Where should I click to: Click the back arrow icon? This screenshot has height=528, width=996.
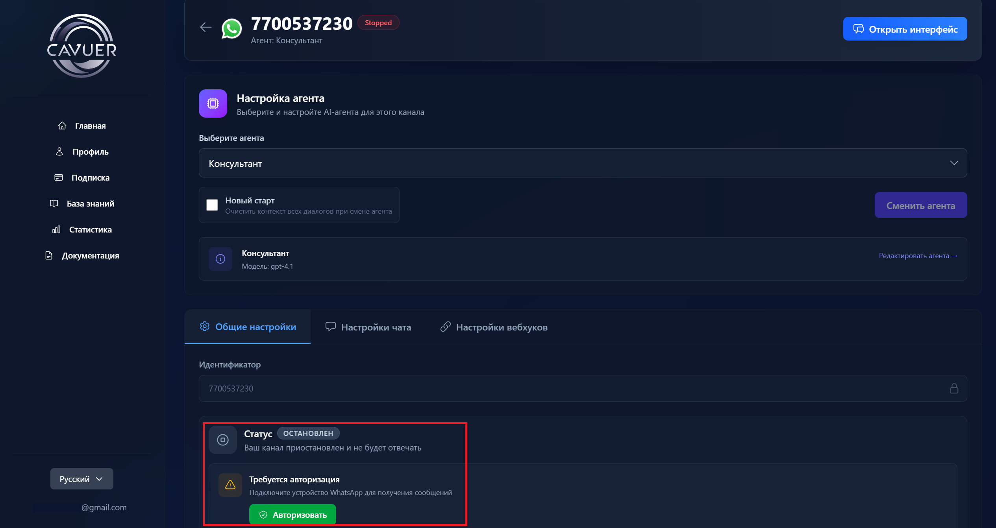click(205, 27)
